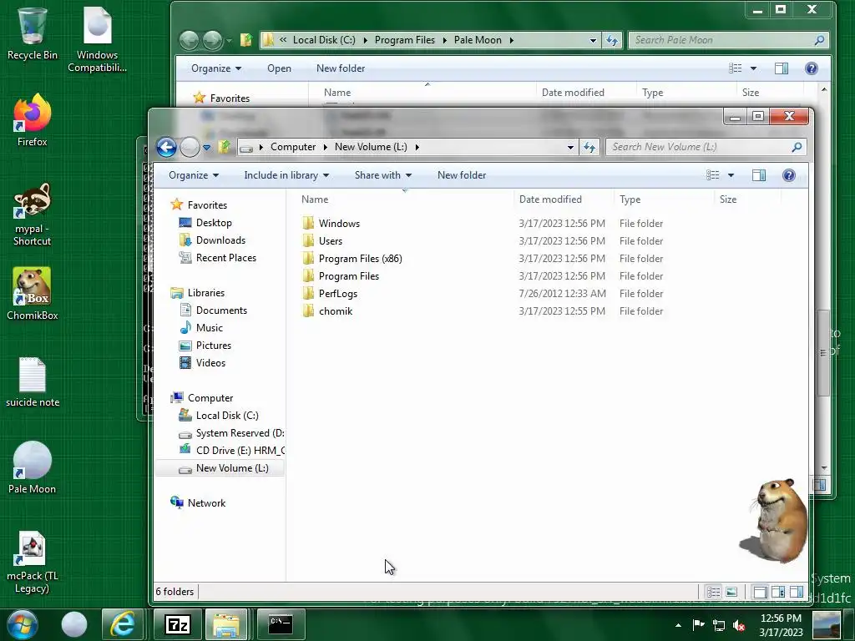
Task: Launch the ChomikBox desktop shortcut
Action: point(33,293)
